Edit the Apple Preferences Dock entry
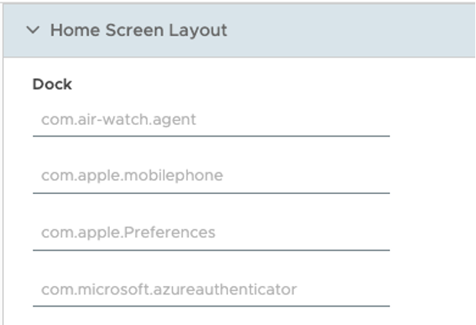476x325 pixels. pos(210,232)
